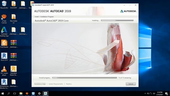Click the Overall progress bar
Viewport: 170px width, 96px height.
[x=84, y=78]
